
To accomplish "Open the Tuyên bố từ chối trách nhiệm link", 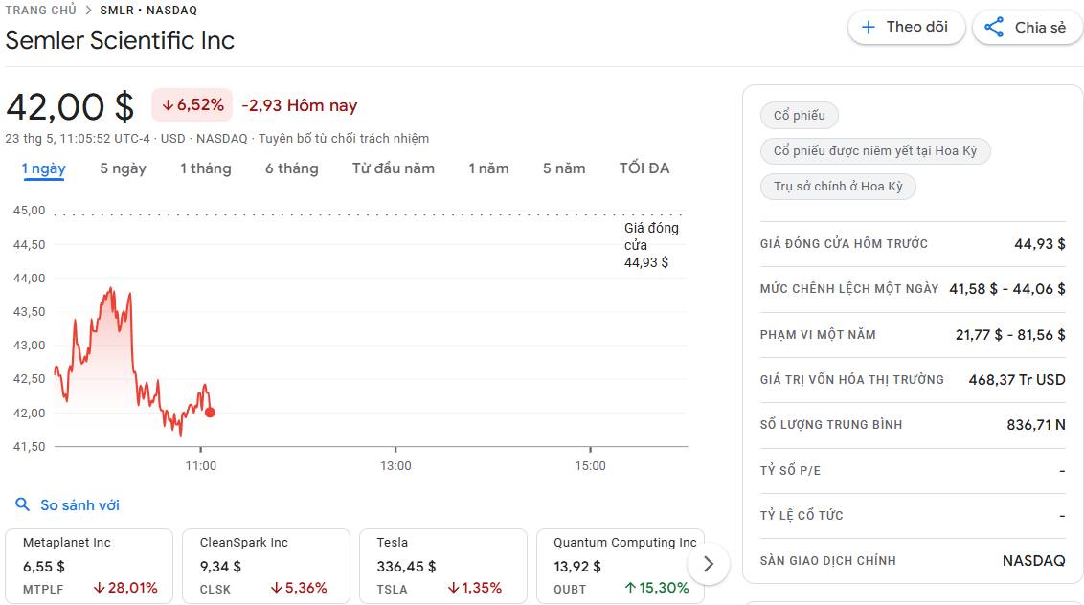I will [x=344, y=138].
